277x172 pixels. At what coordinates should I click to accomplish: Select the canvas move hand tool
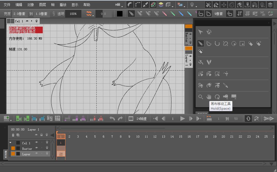(x=209, y=97)
